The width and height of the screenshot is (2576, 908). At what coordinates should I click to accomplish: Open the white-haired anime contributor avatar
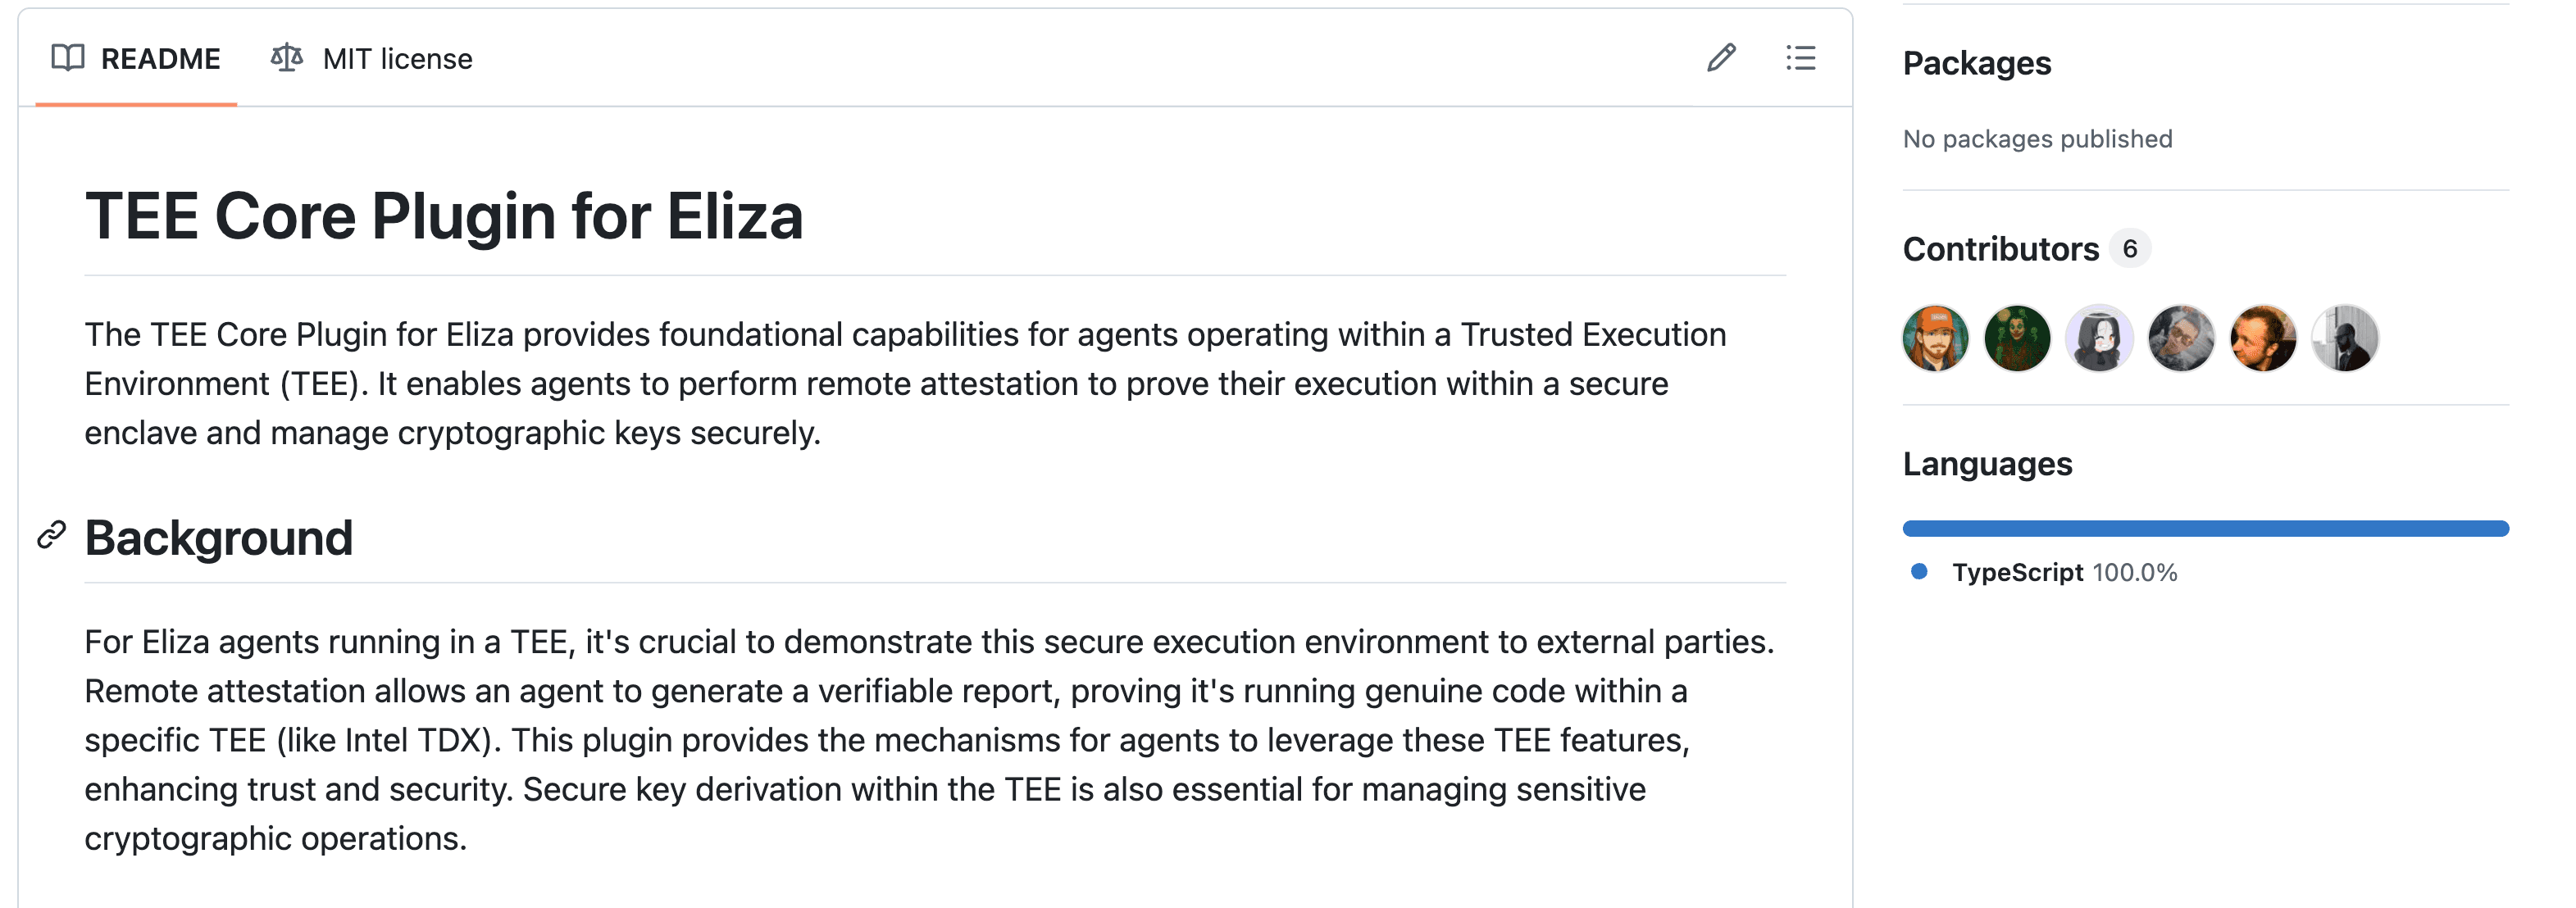tap(2099, 338)
